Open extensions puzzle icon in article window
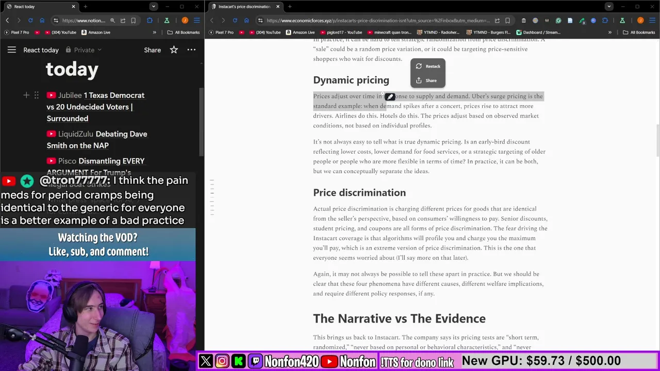 [x=605, y=21]
